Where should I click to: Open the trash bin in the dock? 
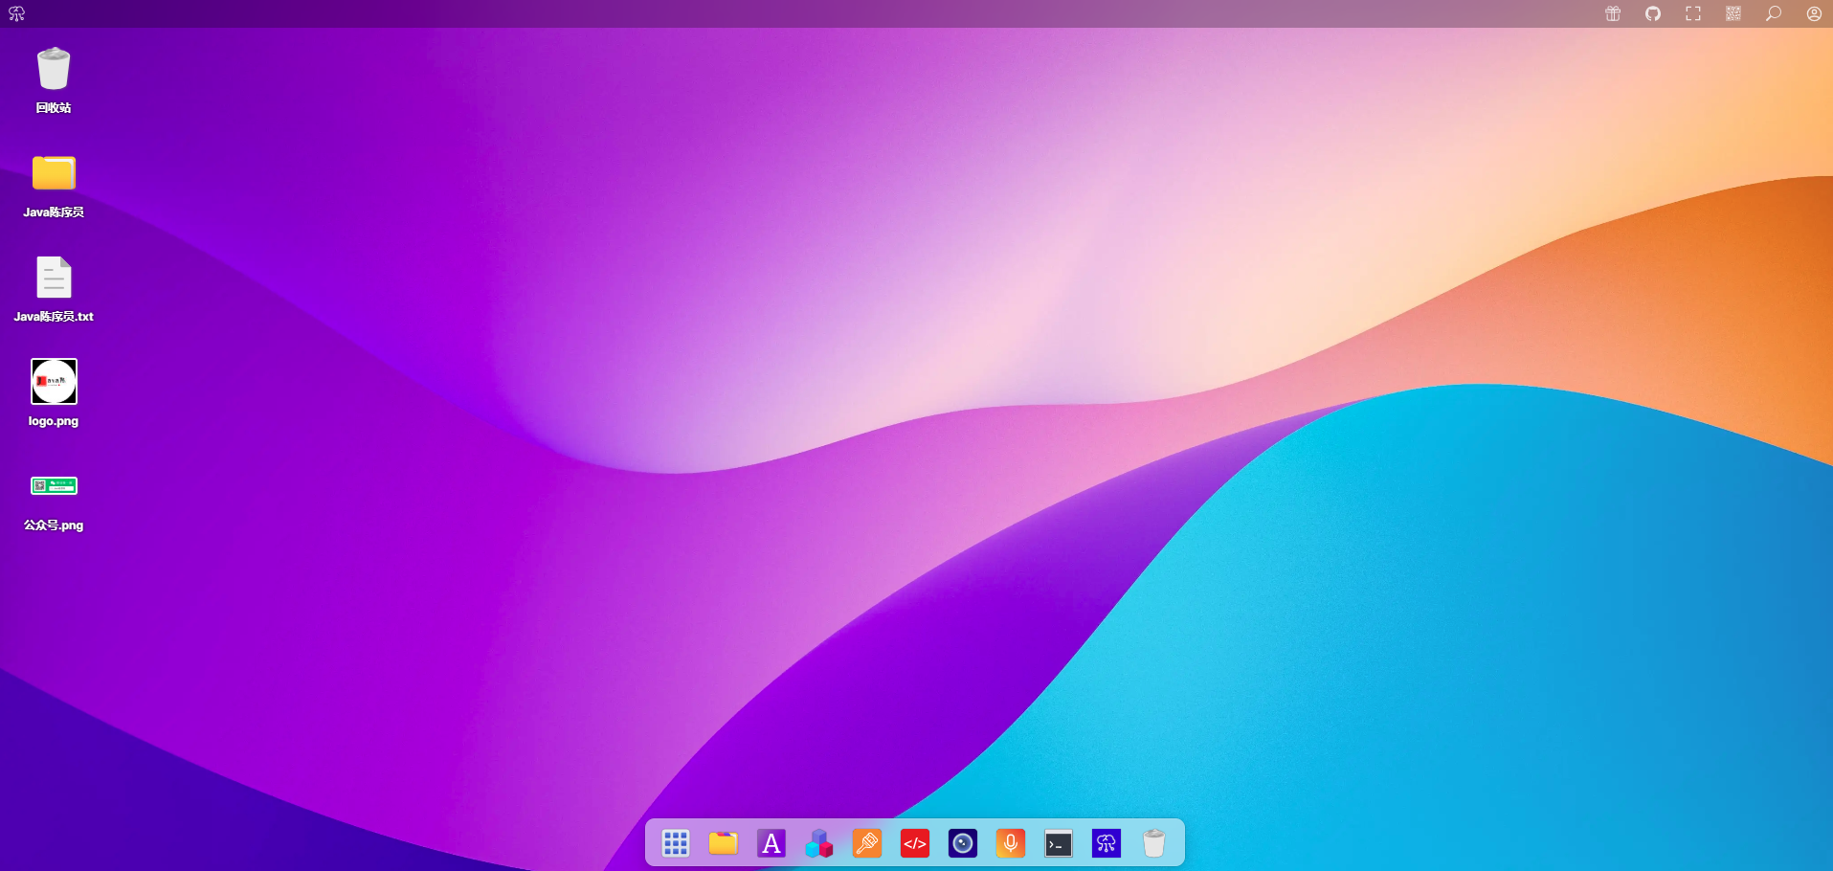1154,843
